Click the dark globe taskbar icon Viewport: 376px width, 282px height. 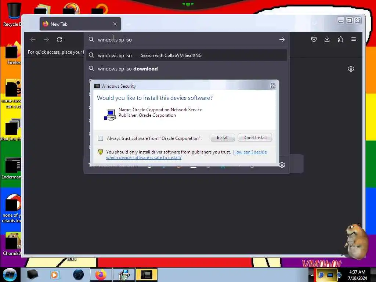79,275
